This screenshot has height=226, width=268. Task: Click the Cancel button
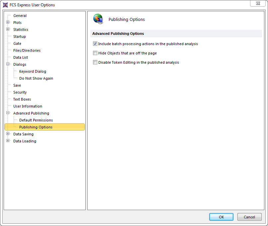click(x=249, y=217)
